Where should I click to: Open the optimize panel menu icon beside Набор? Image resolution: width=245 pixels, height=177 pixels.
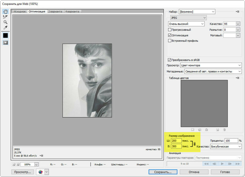pyautogui.click(x=237, y=12)
